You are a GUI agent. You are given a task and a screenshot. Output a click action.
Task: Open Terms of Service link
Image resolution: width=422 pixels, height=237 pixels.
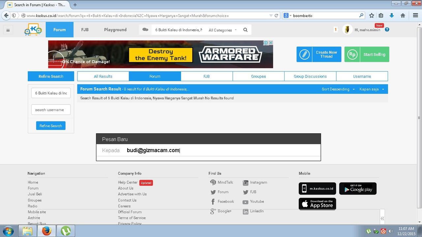(132, 218)
